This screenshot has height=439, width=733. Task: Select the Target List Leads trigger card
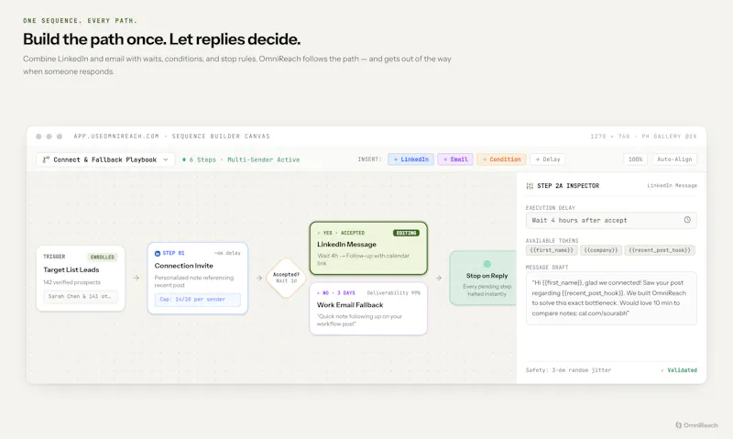81,279
